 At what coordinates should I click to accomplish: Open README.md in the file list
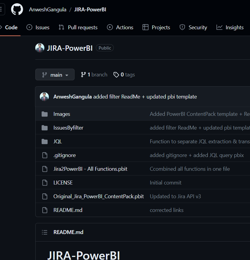tap(68, 210)
